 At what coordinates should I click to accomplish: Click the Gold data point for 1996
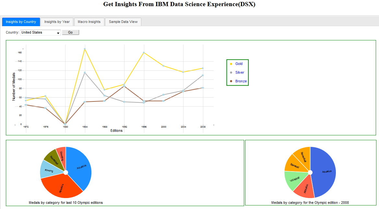pyautogui.click(x=144, y=52)
